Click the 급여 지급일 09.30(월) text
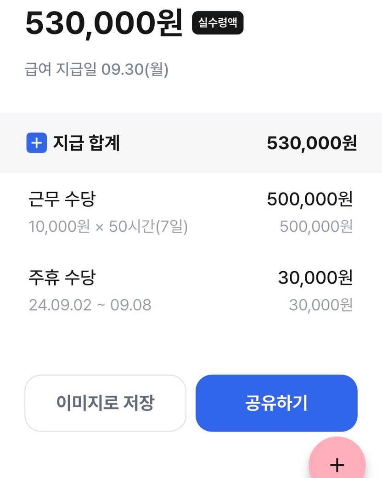Screen dimensions: 382x478 point(96,70)
